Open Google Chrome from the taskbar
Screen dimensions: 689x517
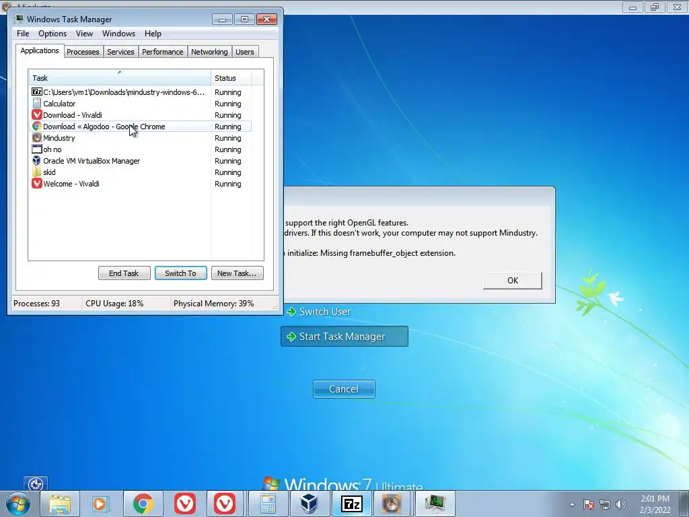pos(143,504)
